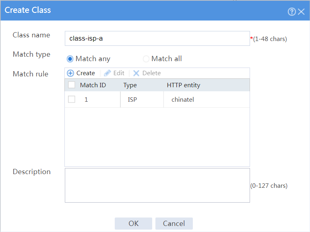
Task: Click the pencil Edit icon
Action: point(107,73)
